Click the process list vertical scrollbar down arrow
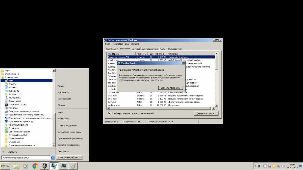This screenshot has height=170, width=303. [x=217, y=105]
